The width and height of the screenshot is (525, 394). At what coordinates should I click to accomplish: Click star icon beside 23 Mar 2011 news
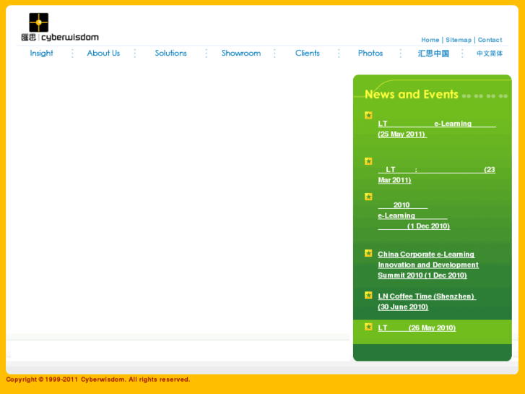[368, 161]
